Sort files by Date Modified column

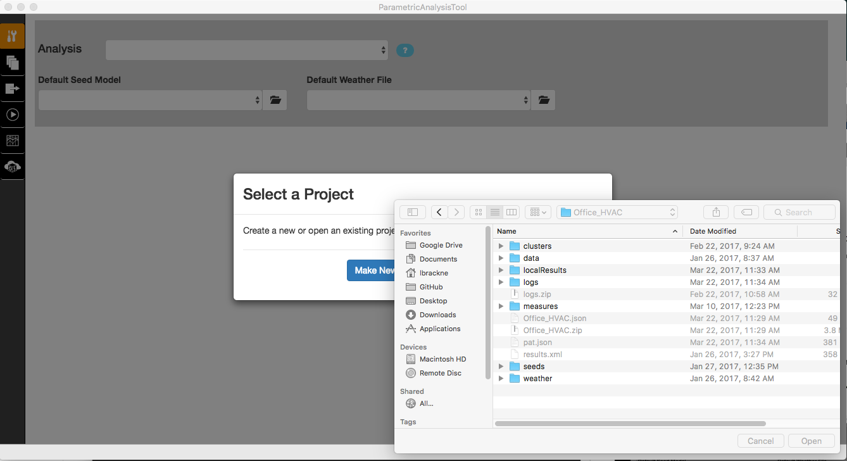coord(713,231)
